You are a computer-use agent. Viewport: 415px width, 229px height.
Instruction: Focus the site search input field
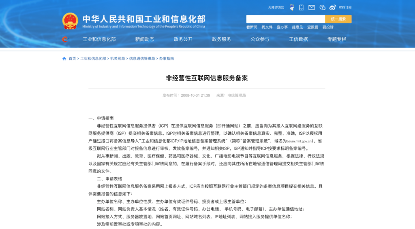[286, 19]
